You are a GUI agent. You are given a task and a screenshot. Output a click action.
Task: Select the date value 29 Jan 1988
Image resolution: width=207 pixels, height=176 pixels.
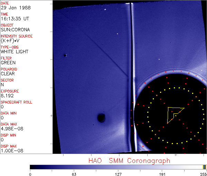pos(16,8)
